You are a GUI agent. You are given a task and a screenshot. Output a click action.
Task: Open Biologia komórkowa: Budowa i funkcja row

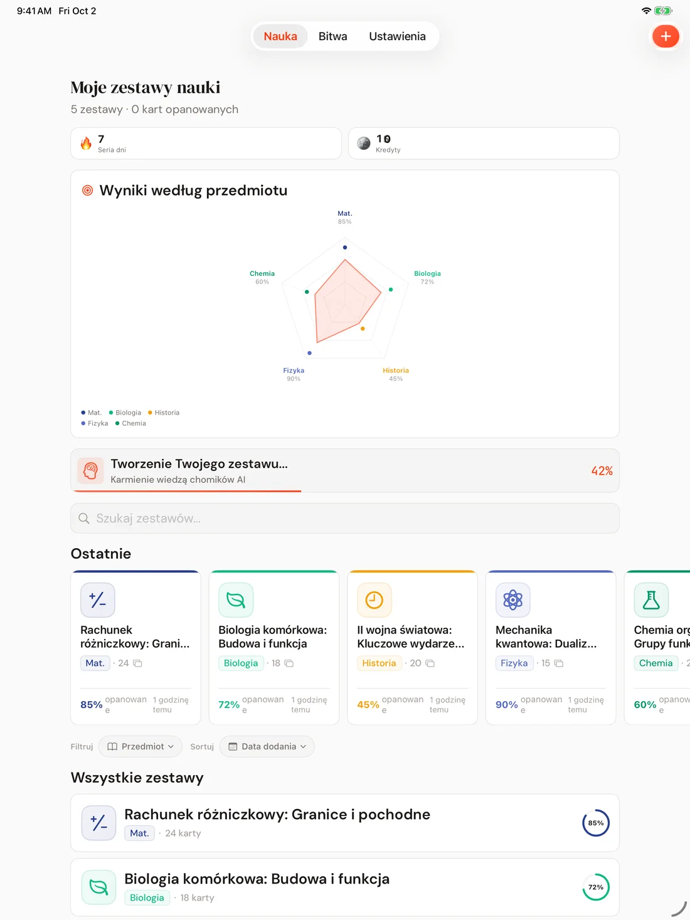(x=345, y=887)
